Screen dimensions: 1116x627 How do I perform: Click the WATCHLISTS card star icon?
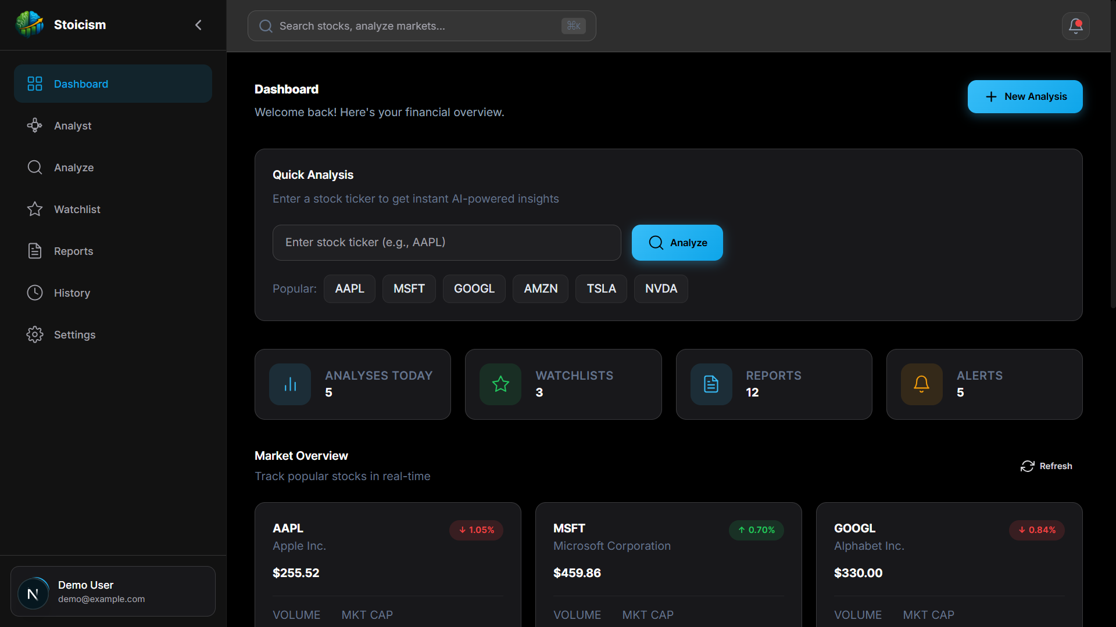tap(500, 384)
